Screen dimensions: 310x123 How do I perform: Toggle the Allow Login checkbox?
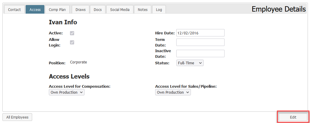tap(72, 42)
